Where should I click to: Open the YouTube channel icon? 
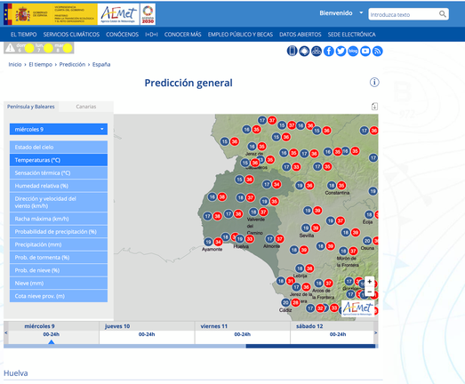365,51
